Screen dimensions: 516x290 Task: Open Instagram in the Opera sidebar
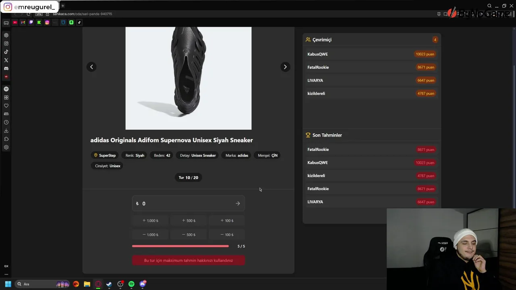click(6, 43)
